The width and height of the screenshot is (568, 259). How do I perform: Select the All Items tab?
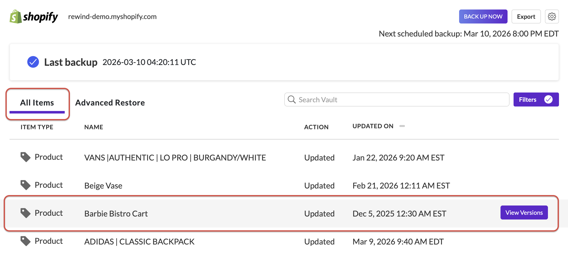[37, 102]
